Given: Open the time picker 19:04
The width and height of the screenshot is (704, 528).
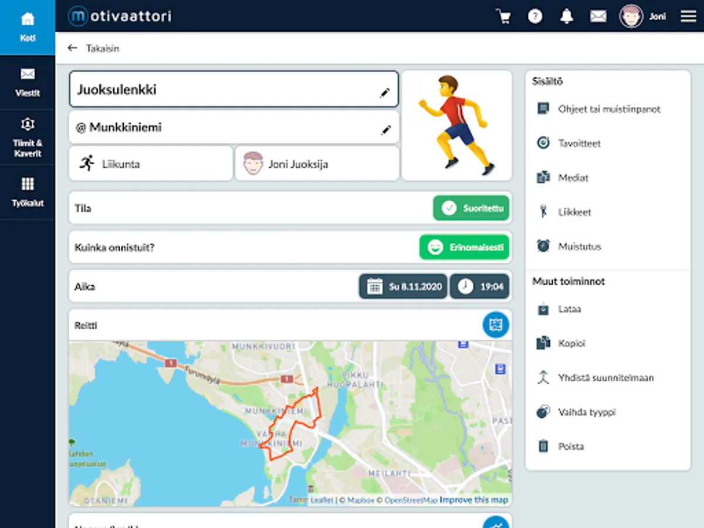Looking at the screenshot, I should pyautogui.click(x=479, y=286).
